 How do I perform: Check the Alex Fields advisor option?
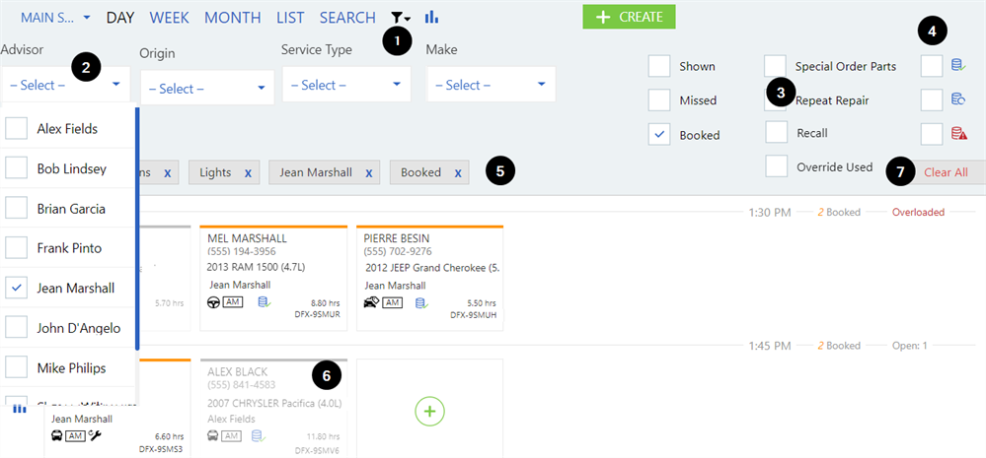17,129
